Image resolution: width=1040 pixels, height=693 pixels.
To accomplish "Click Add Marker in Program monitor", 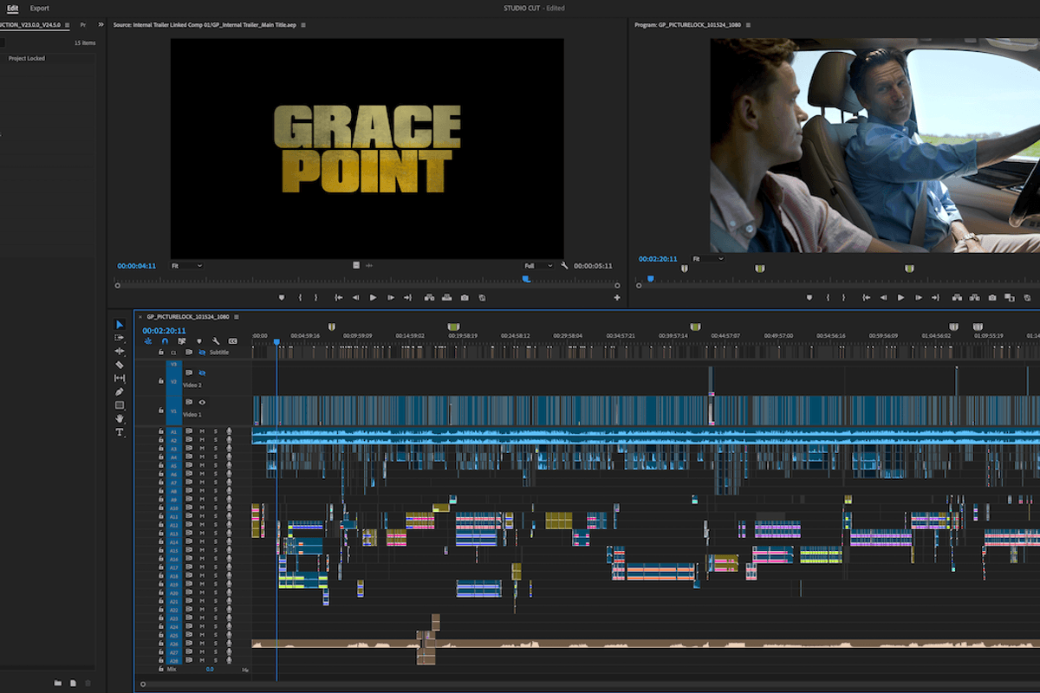I will coord(809,297).
